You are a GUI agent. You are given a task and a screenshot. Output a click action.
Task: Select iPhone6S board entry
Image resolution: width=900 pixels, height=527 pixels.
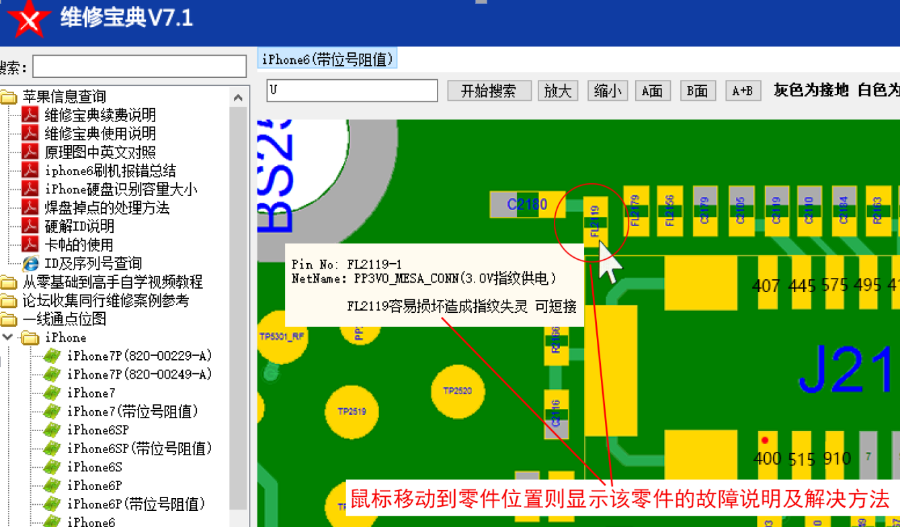(95, 467)
